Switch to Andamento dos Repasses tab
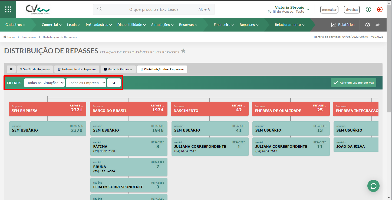This screenshot has width=392, height=200. tap(77, 69)
